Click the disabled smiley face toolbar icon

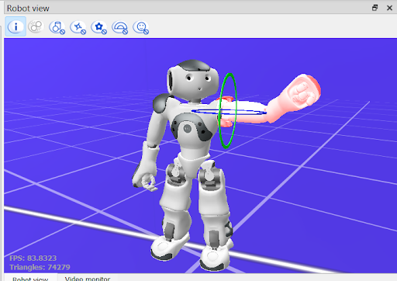point(141,27)
